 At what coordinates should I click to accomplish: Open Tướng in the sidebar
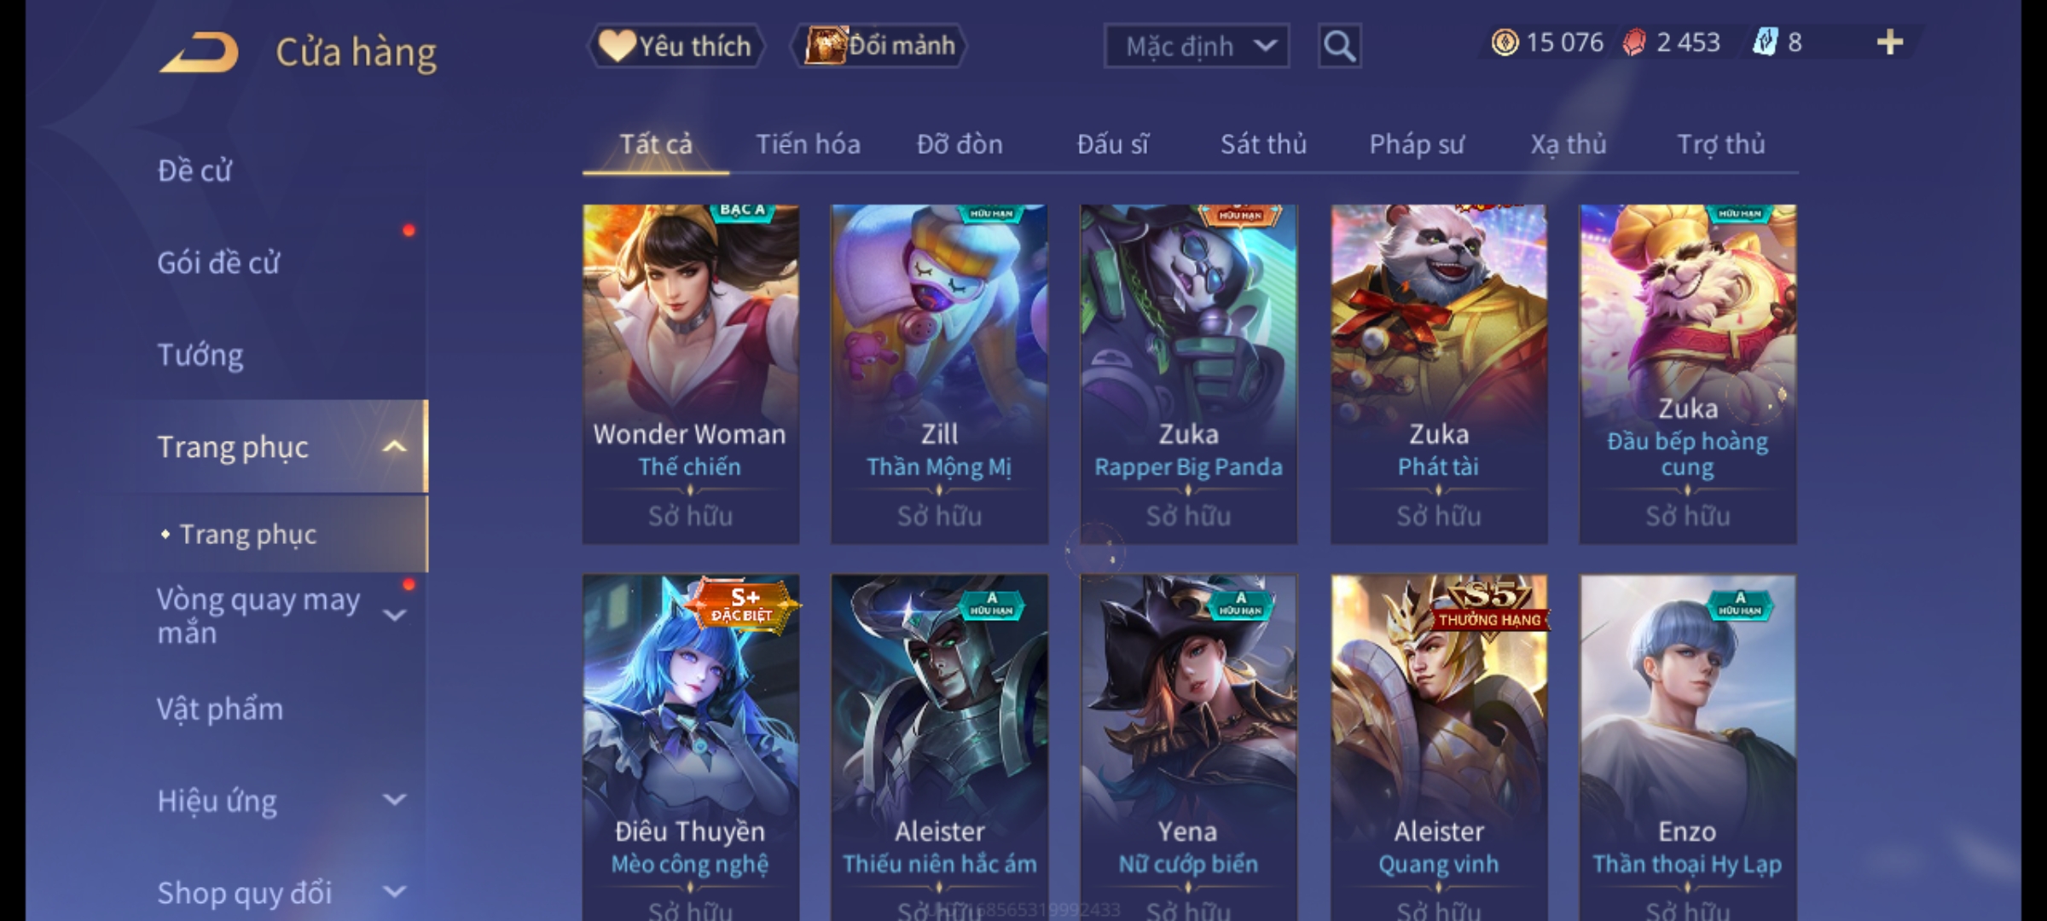[x=200, y=355]
